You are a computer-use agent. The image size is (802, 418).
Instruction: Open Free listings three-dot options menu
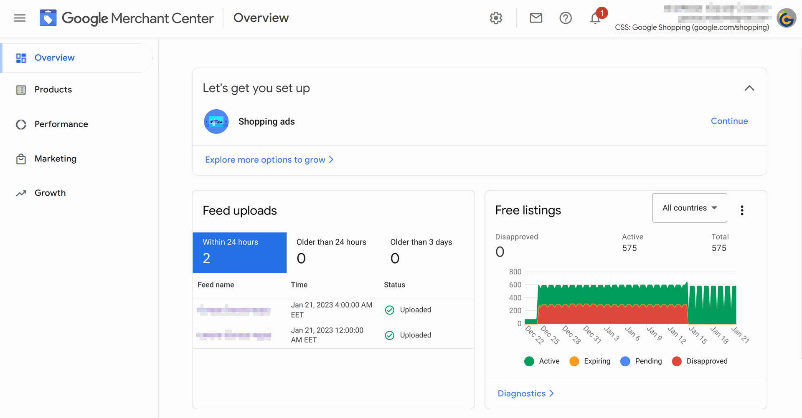tap(742, 210)
